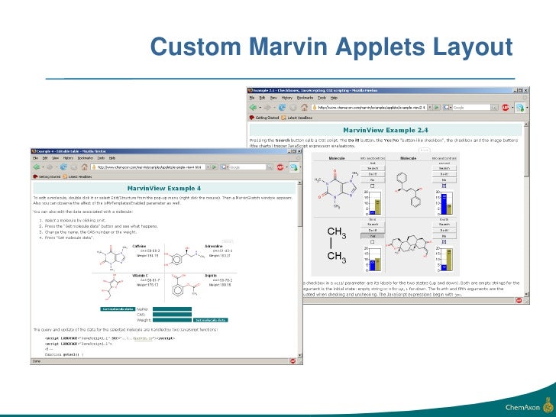Open History menu in Example 4 window
556x417 pixels.
[68, 158]
